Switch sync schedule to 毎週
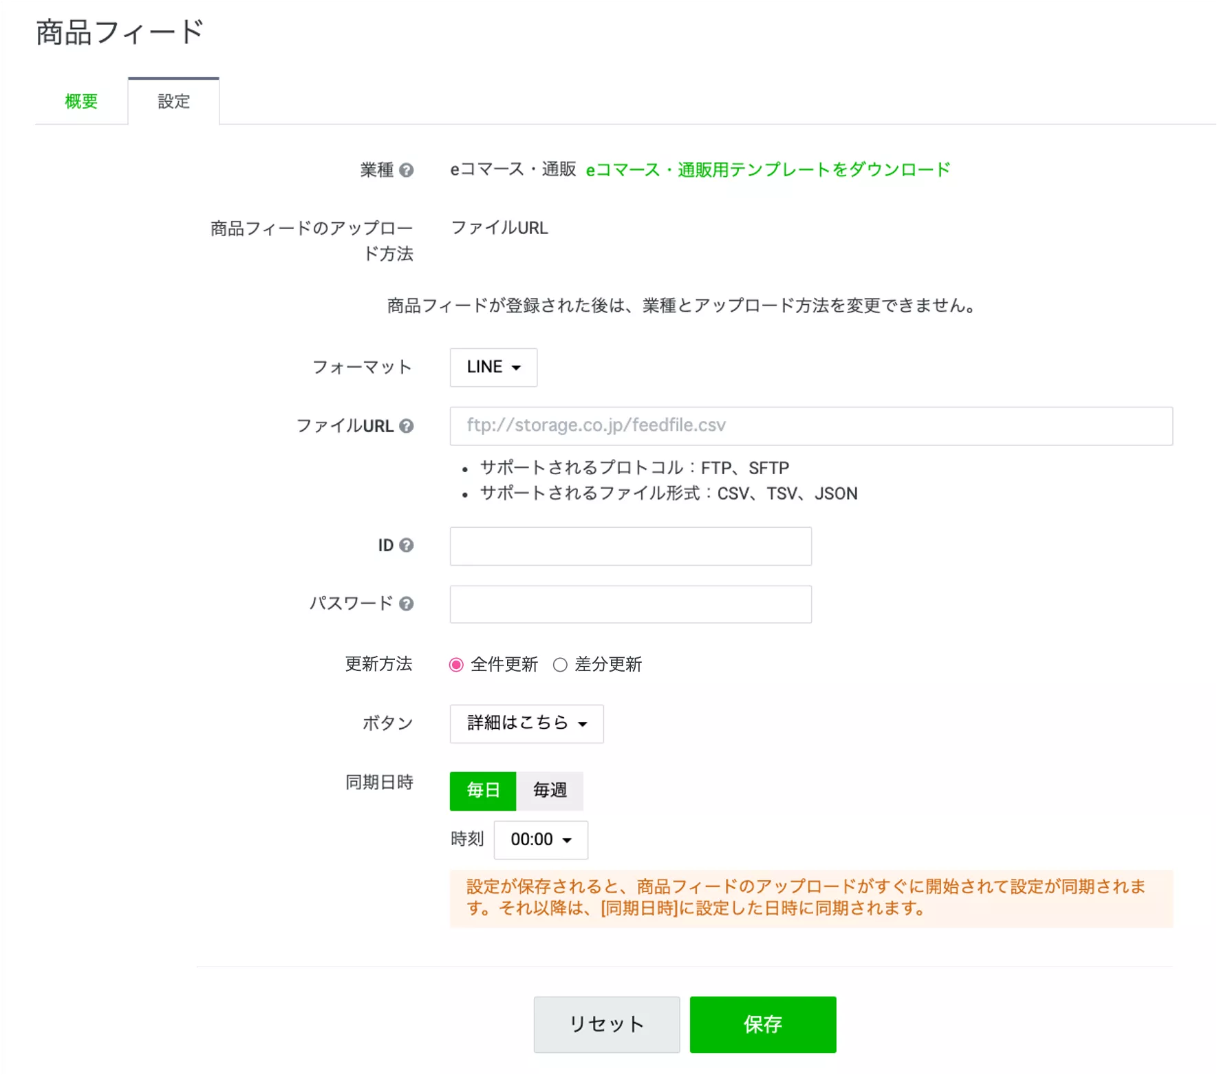 (x=550, y=791)
